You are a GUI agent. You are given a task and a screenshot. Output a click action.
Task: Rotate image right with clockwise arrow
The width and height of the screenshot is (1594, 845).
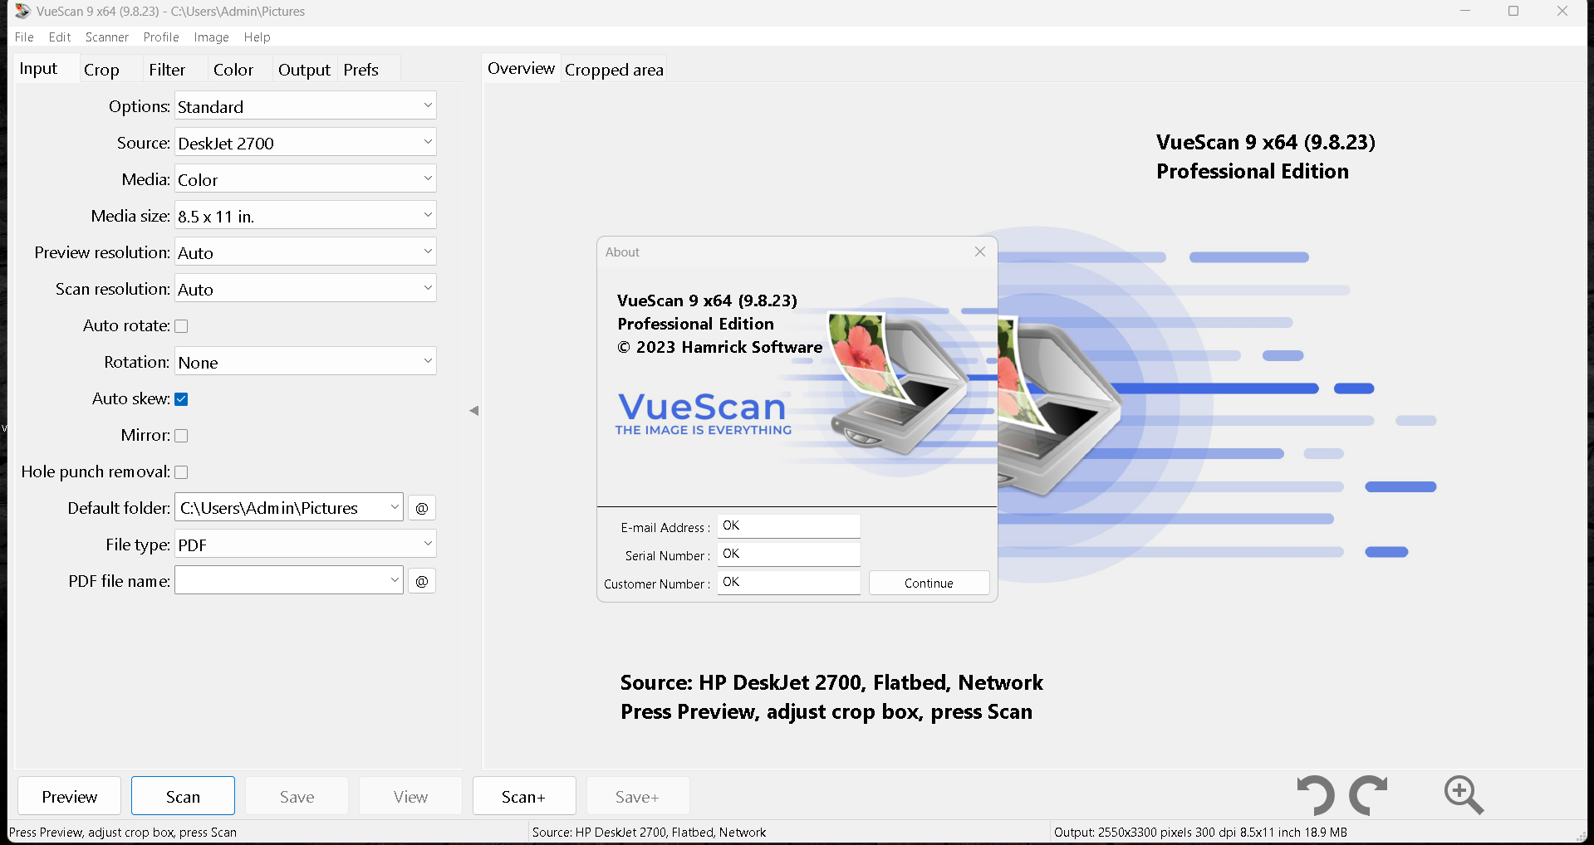[1368, 796]
